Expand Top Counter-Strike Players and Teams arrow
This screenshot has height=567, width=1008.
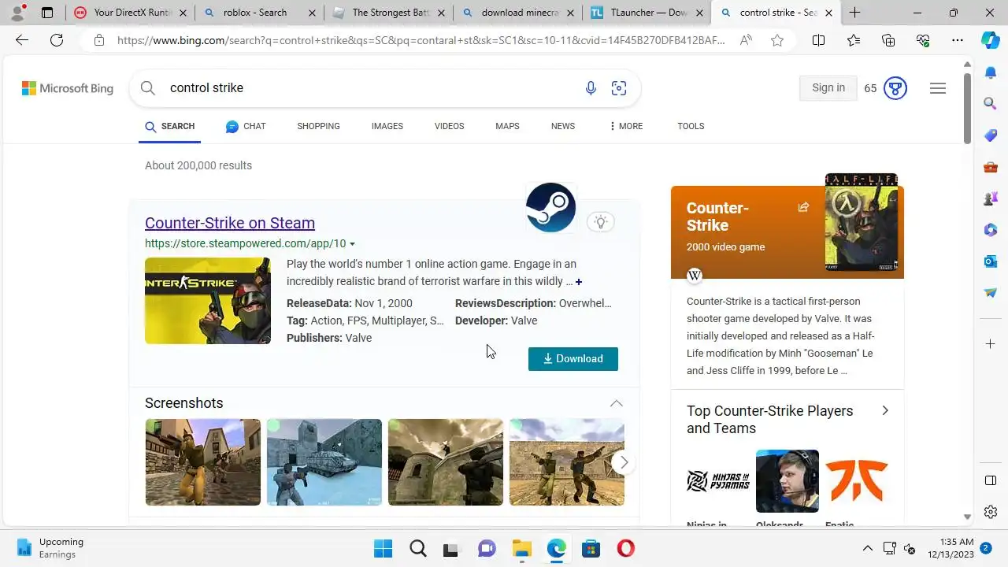[x=885, y=410]
